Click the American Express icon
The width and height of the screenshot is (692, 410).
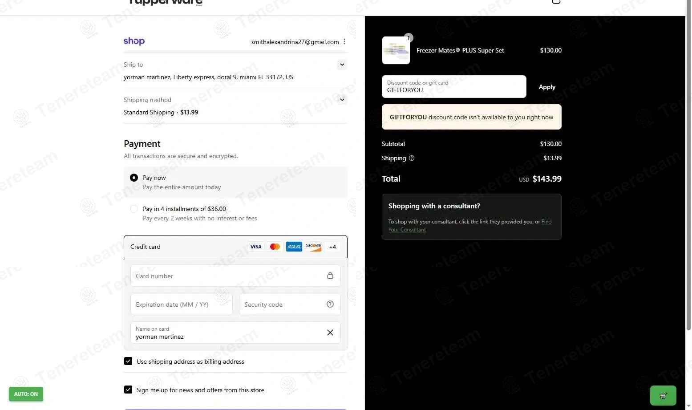click(x=294, y=247)
